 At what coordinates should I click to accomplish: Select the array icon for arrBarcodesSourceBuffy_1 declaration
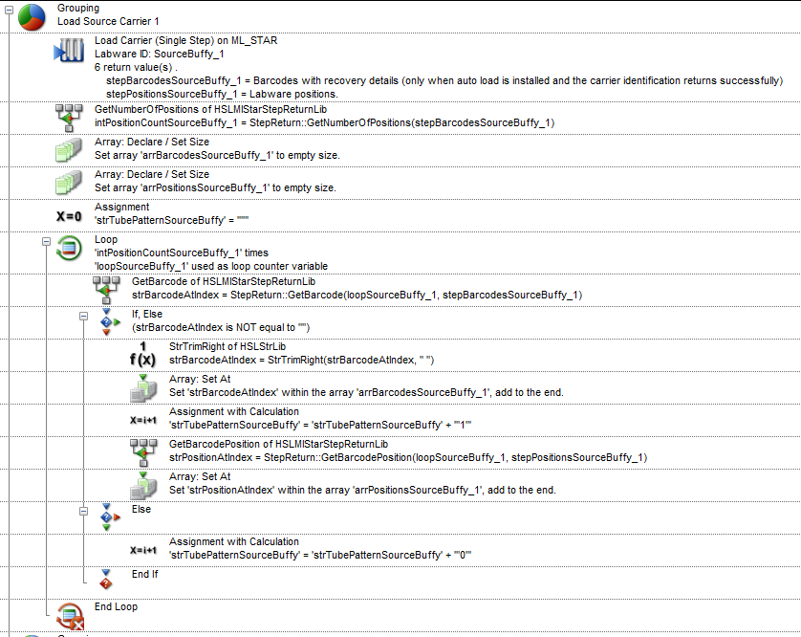coord(69,150)
